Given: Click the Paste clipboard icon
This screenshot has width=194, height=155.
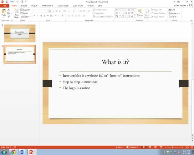Looking at the screenshot, I should click(x=4, y=11).
